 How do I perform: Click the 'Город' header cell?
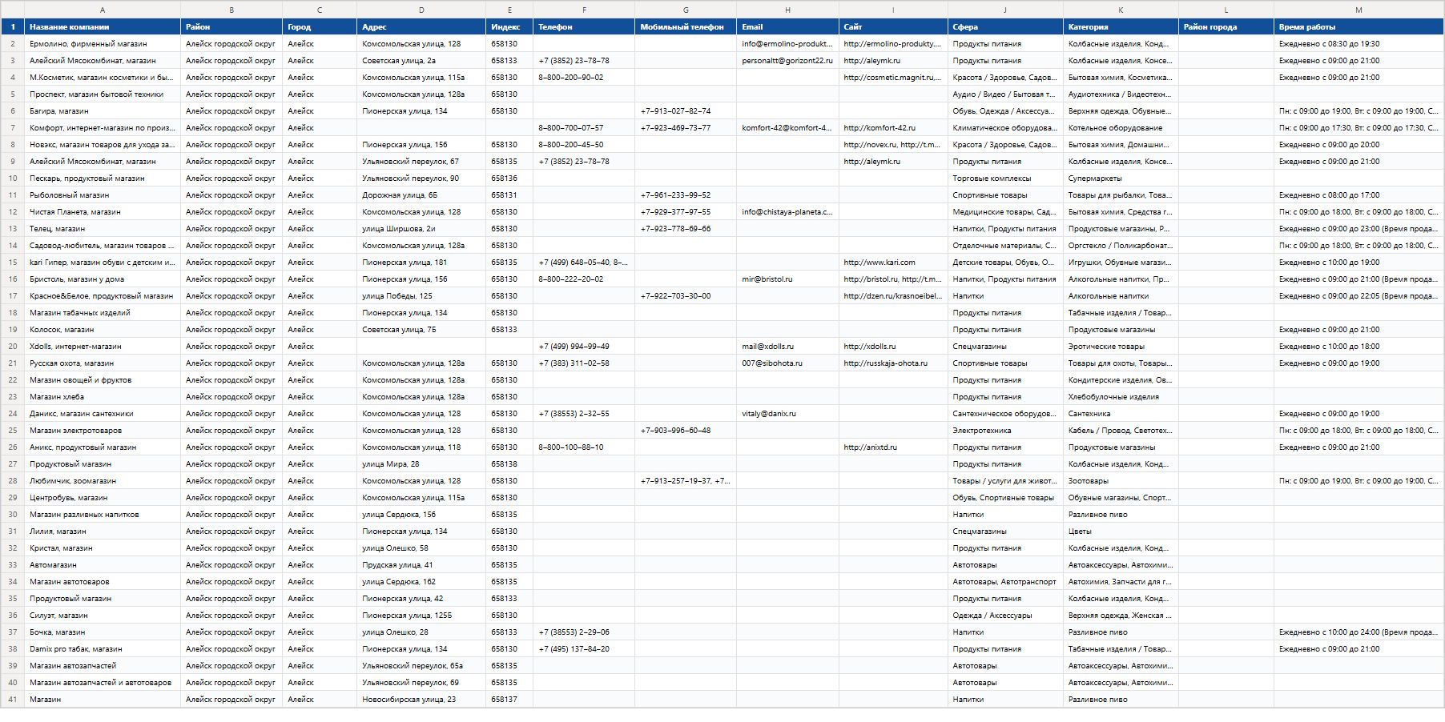tap(320, 27)
